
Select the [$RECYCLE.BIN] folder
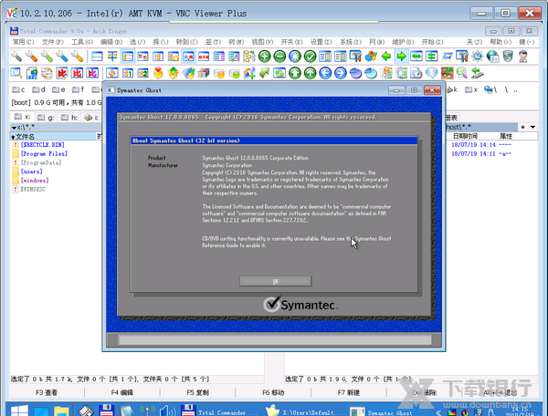pyautogui.click(x=42, y=144)
